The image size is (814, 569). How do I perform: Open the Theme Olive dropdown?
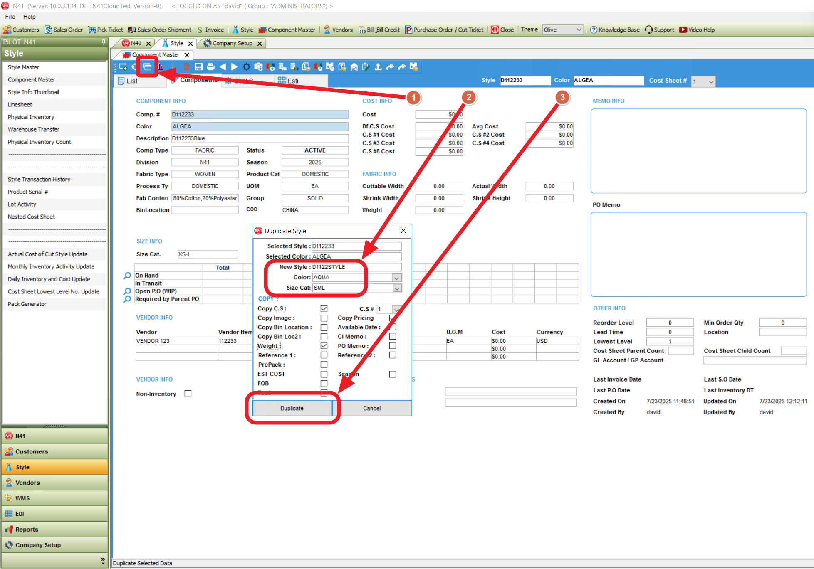tap(579, 30)
